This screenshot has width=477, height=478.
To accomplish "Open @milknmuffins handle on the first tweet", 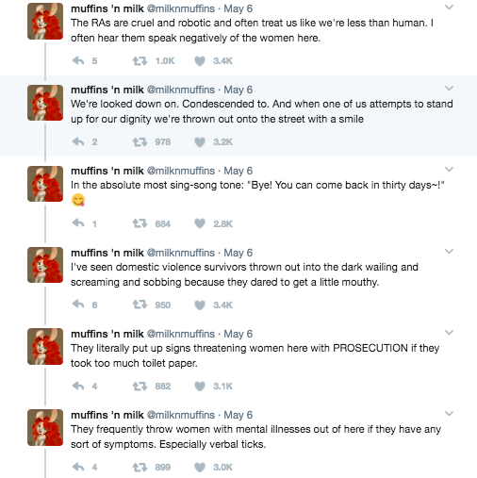I will (181, 8).
